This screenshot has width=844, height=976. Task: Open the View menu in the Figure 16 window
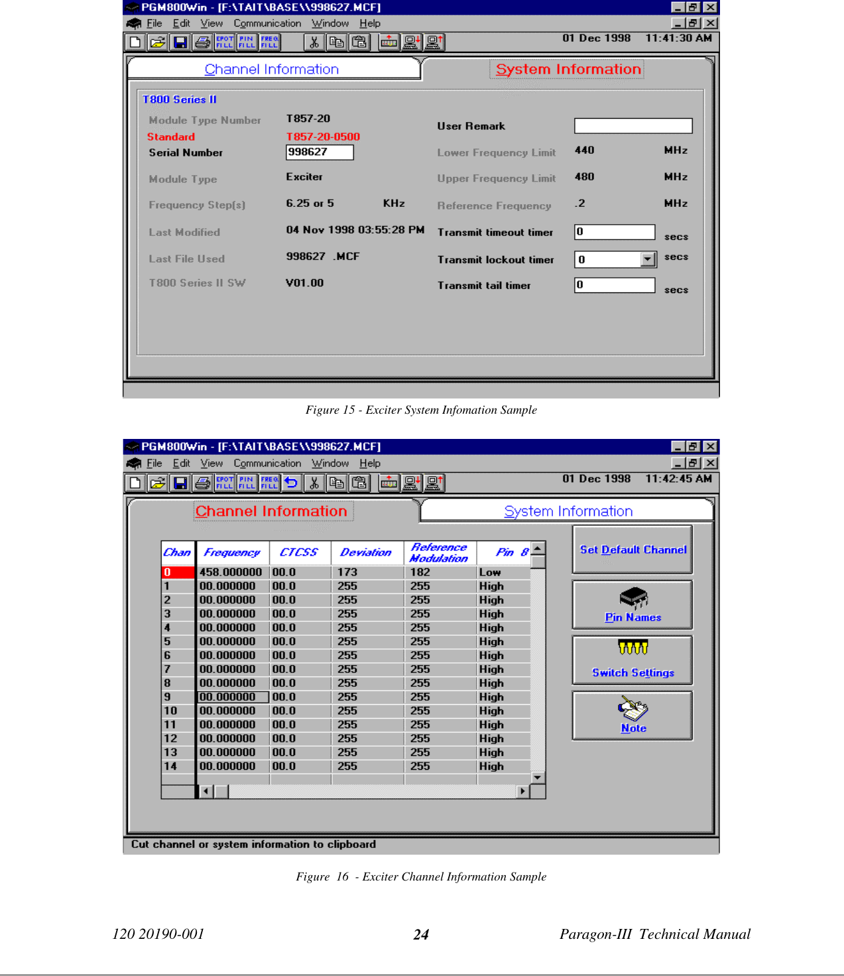point(212,463)
